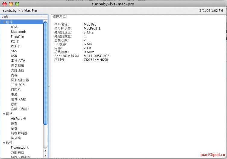Open the 内存 memory entry in sidebar

14,75
